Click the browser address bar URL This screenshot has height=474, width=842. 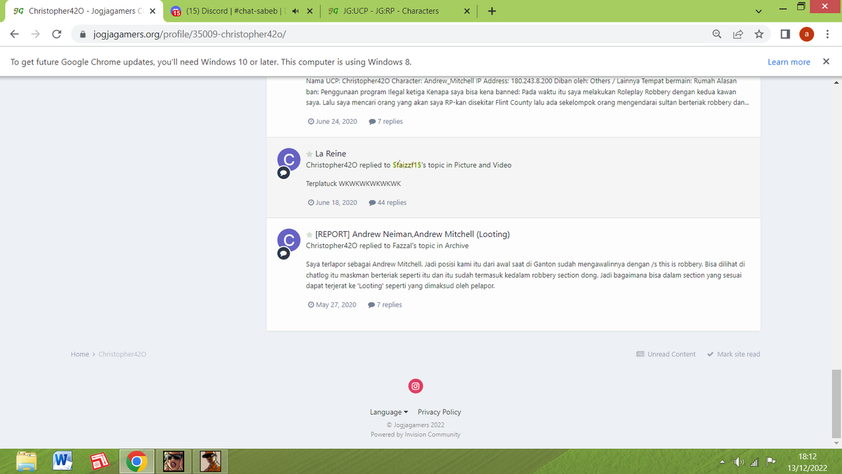point(189,34)
